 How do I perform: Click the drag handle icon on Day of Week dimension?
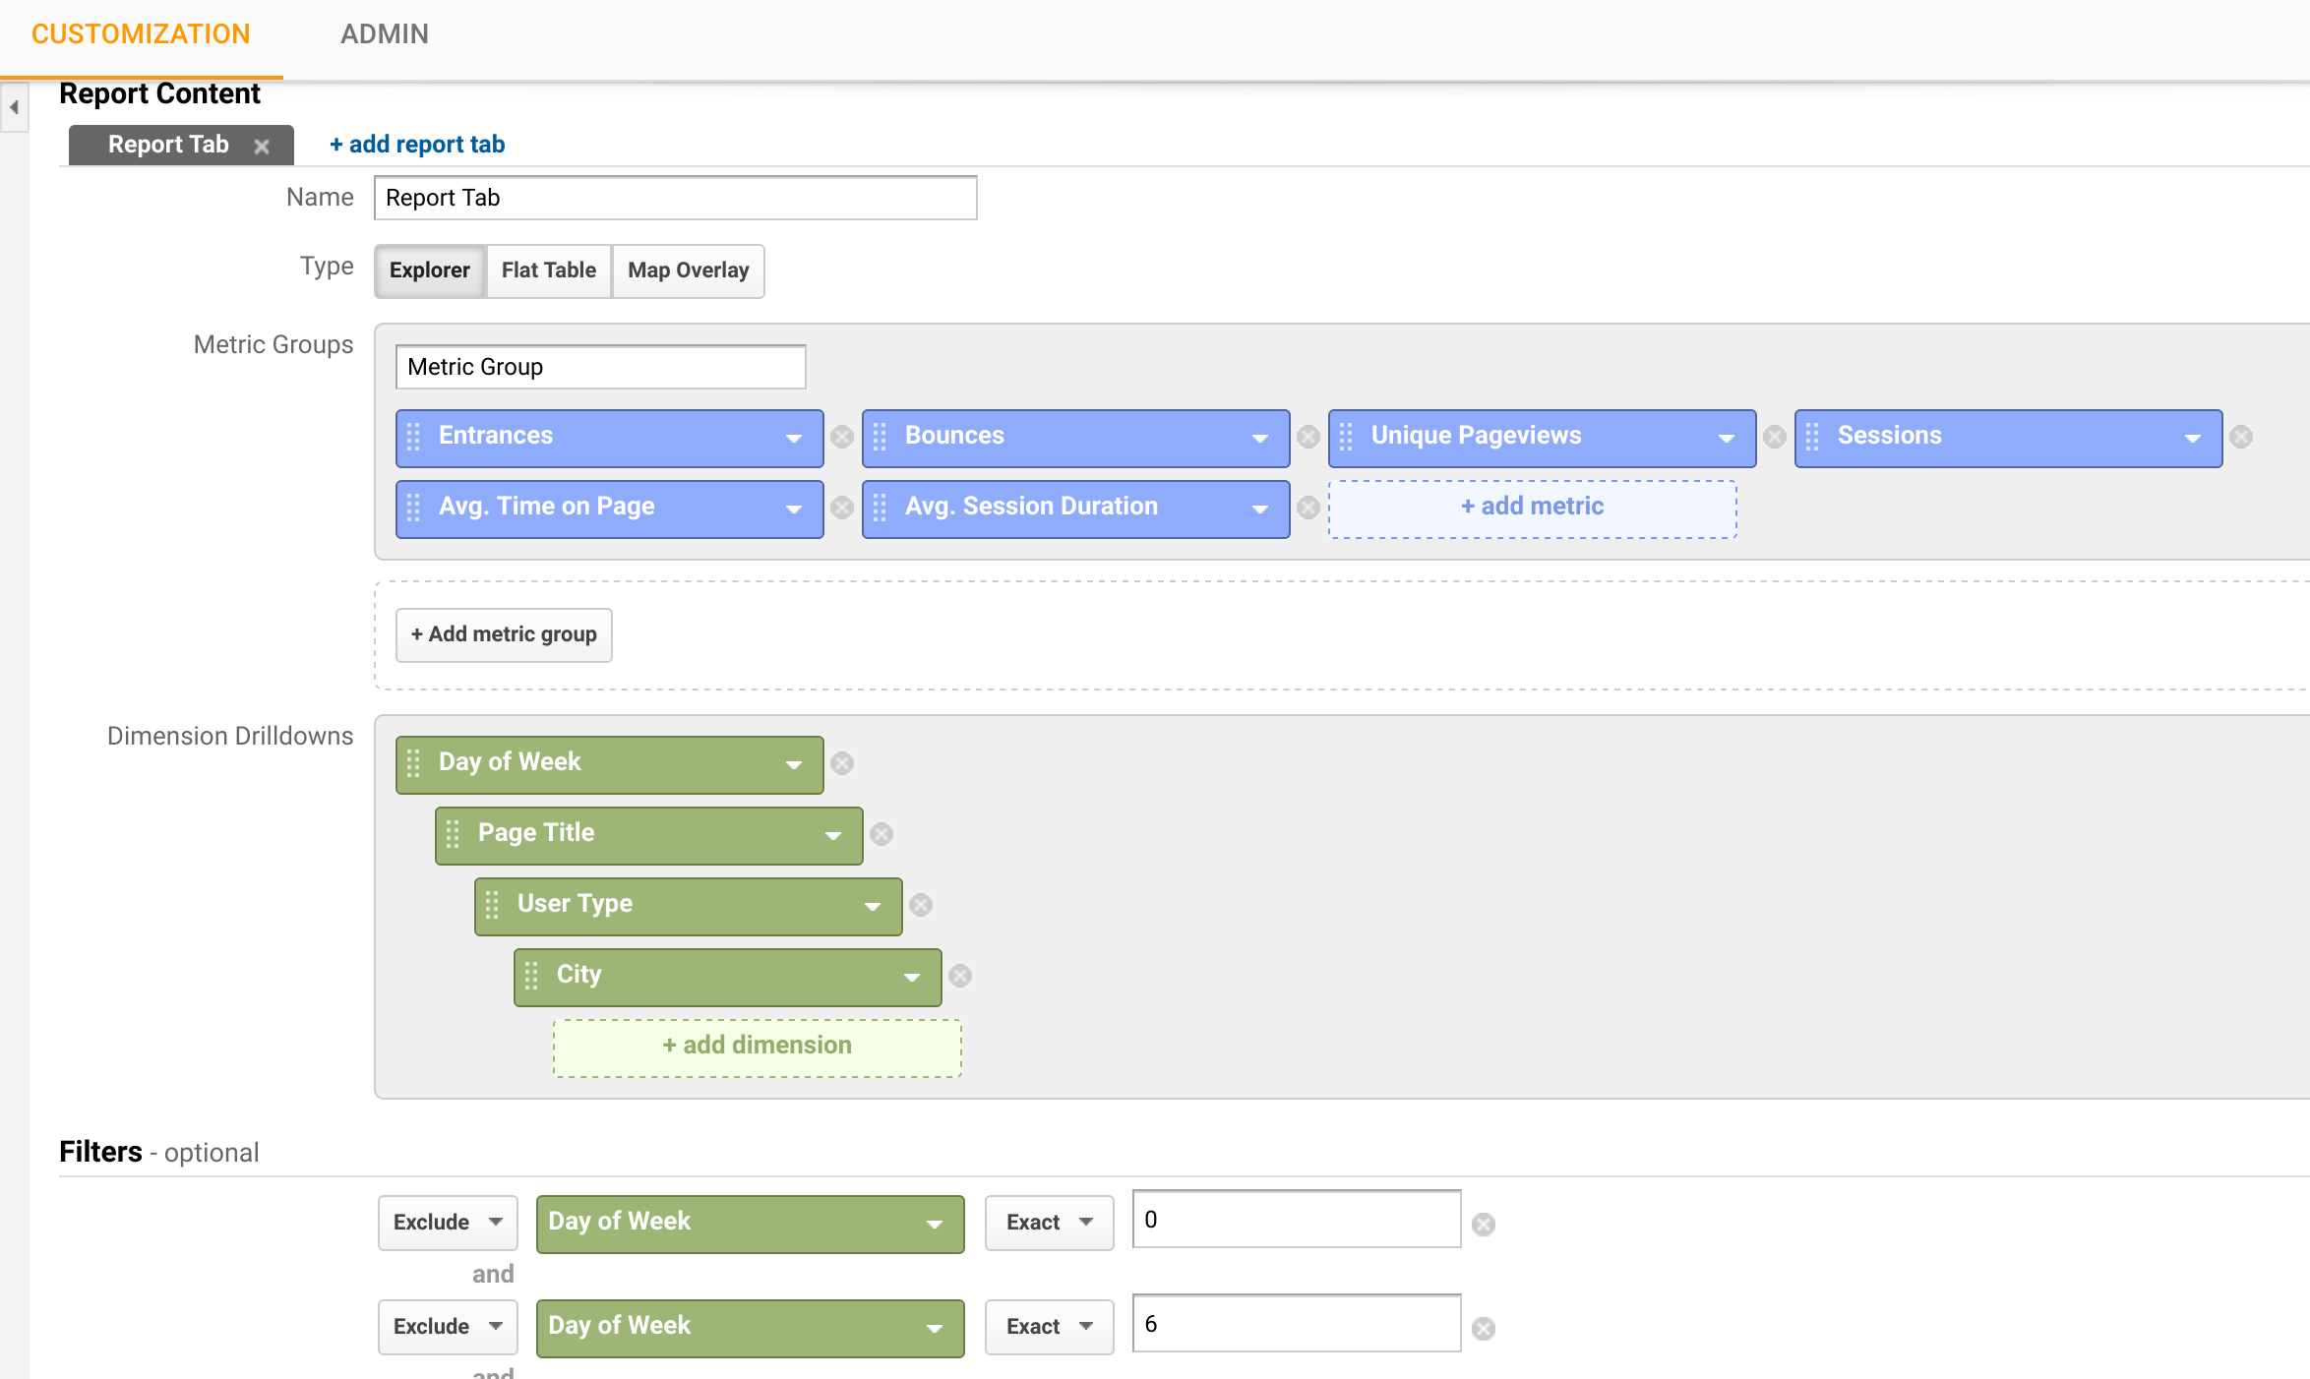[x=415, y=760]
